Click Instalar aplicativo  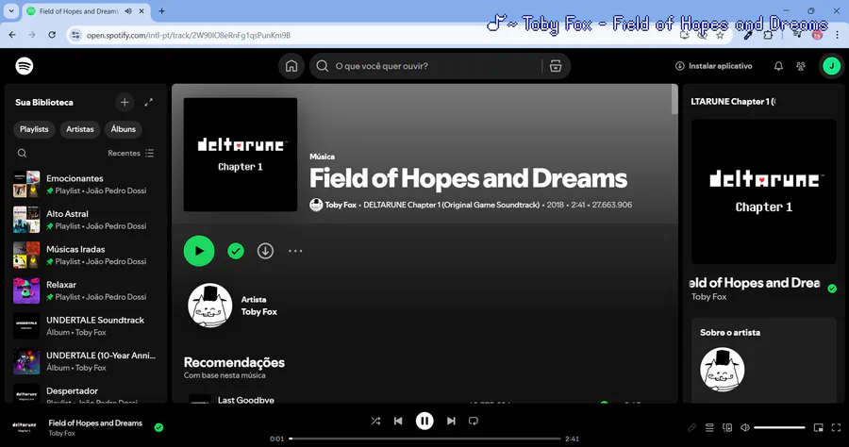tap(714, 66)
